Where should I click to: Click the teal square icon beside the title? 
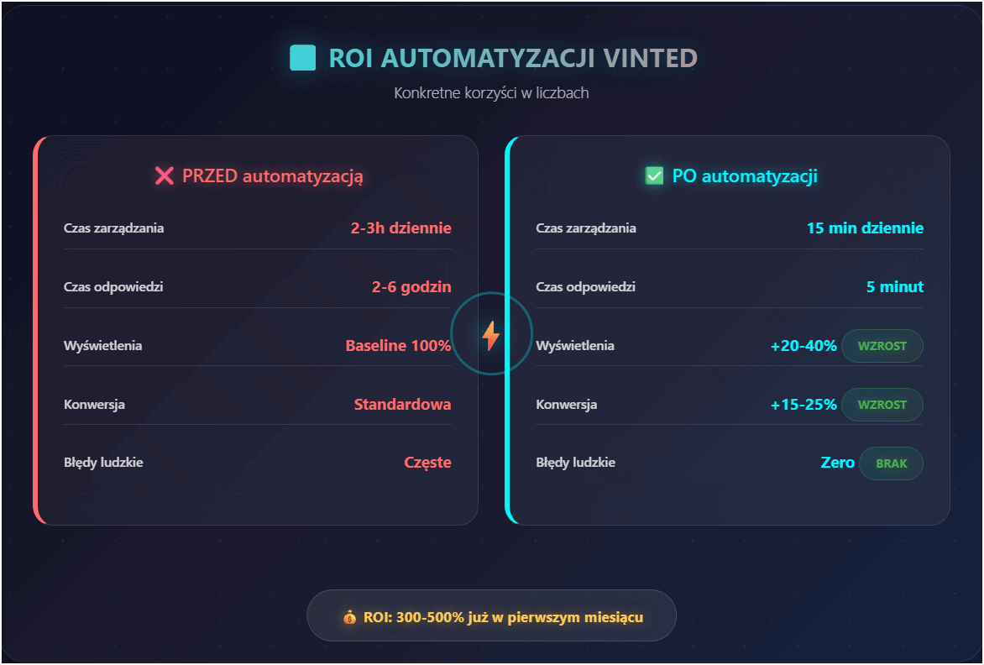302,58
